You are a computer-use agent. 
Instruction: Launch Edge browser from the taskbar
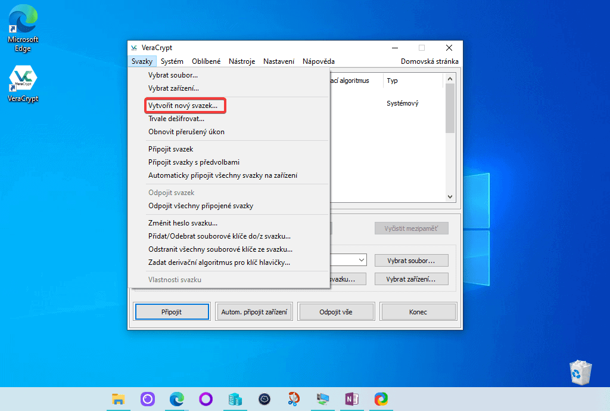(x=176, y=399)
